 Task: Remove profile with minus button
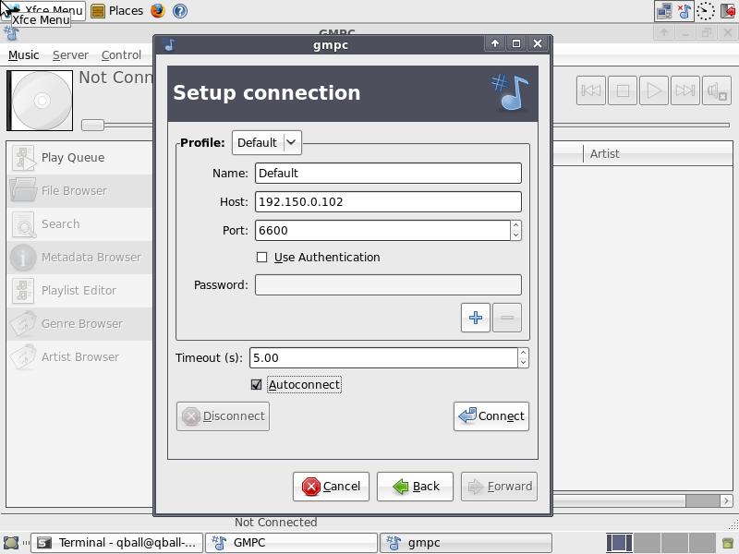pyautogui.click(x=507, y=318)
